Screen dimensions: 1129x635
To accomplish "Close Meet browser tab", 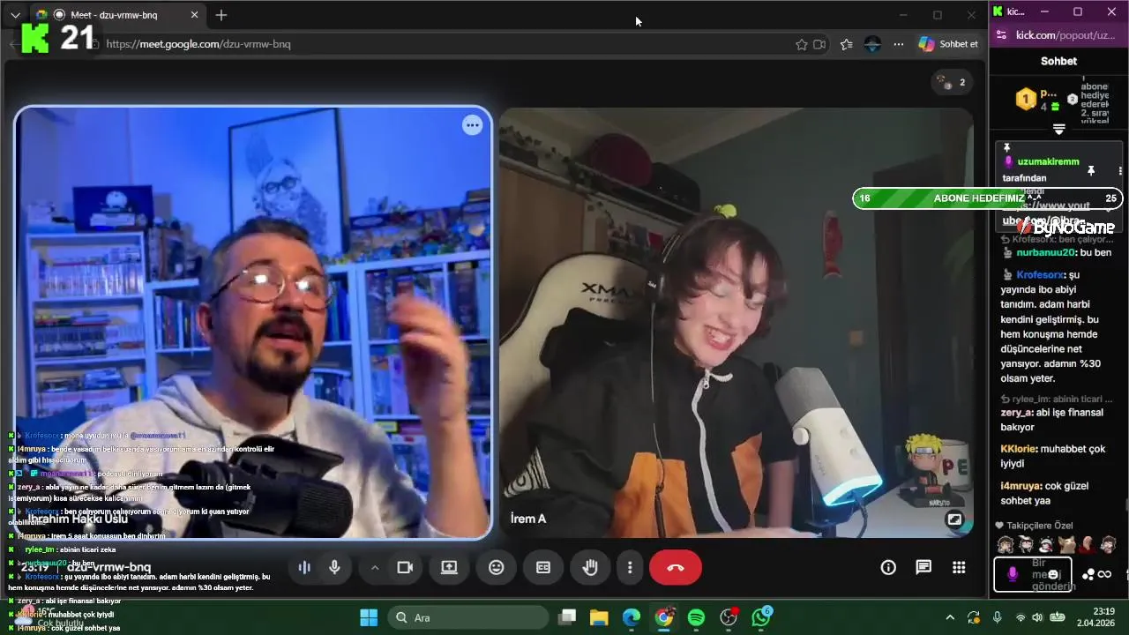I will pos(195,15).
